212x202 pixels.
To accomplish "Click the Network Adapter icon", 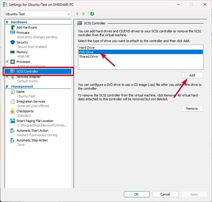I will [x=13, y=77].
